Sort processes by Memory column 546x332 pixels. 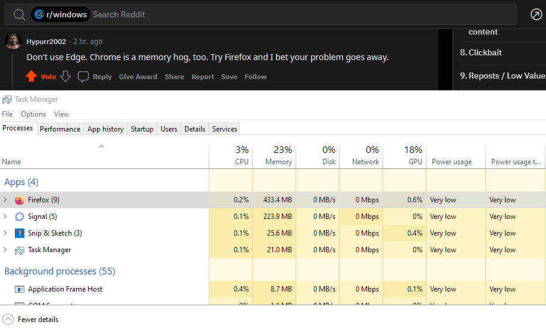[278, 161]
